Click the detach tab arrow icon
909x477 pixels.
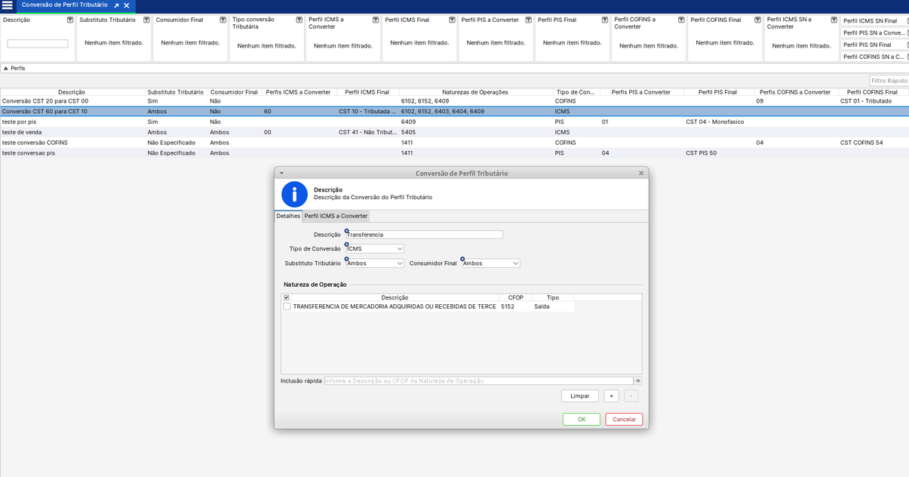[116, 5]
